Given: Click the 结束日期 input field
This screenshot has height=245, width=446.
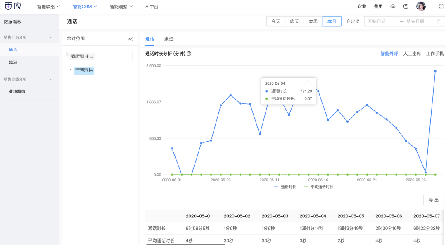Looking at the screenshot, I should coord(420,21).
